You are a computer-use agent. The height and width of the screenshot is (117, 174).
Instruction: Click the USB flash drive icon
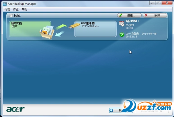tap(74, 26)
